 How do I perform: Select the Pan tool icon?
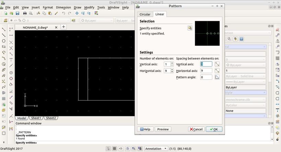tap(77, 13)
